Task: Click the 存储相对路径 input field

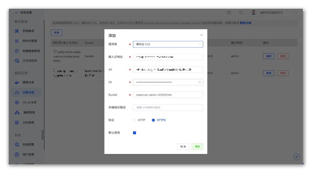Action: coord(168,108)
